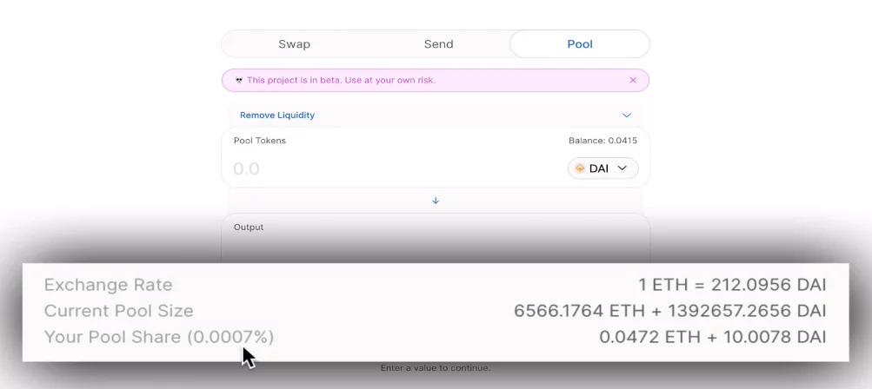Screen dimensions: 872x389
Task: Expand the chevron beside Remove Liquidity
Action: tap(627, 115)
